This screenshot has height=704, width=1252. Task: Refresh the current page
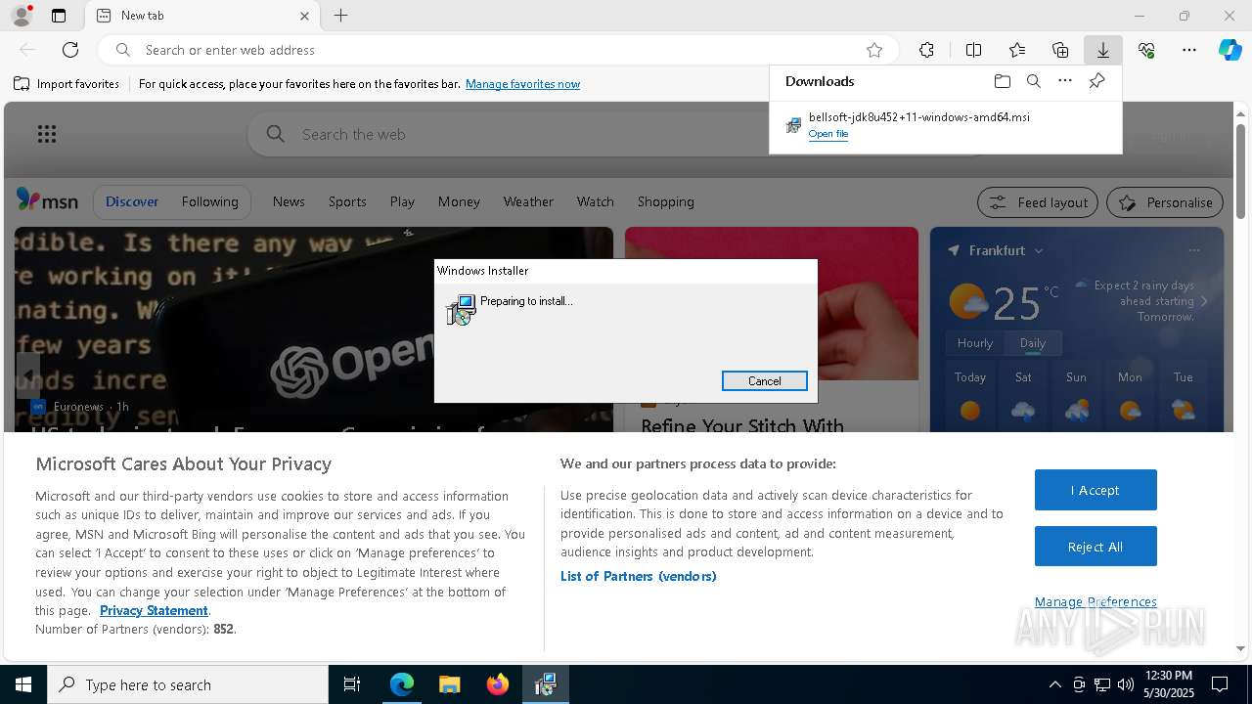tap(70, 50)
